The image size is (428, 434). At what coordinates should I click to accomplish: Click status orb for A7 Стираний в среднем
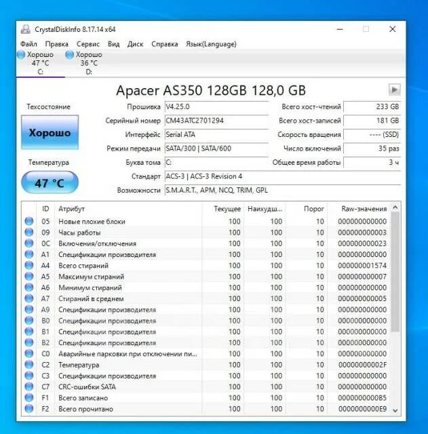[29, 298]
